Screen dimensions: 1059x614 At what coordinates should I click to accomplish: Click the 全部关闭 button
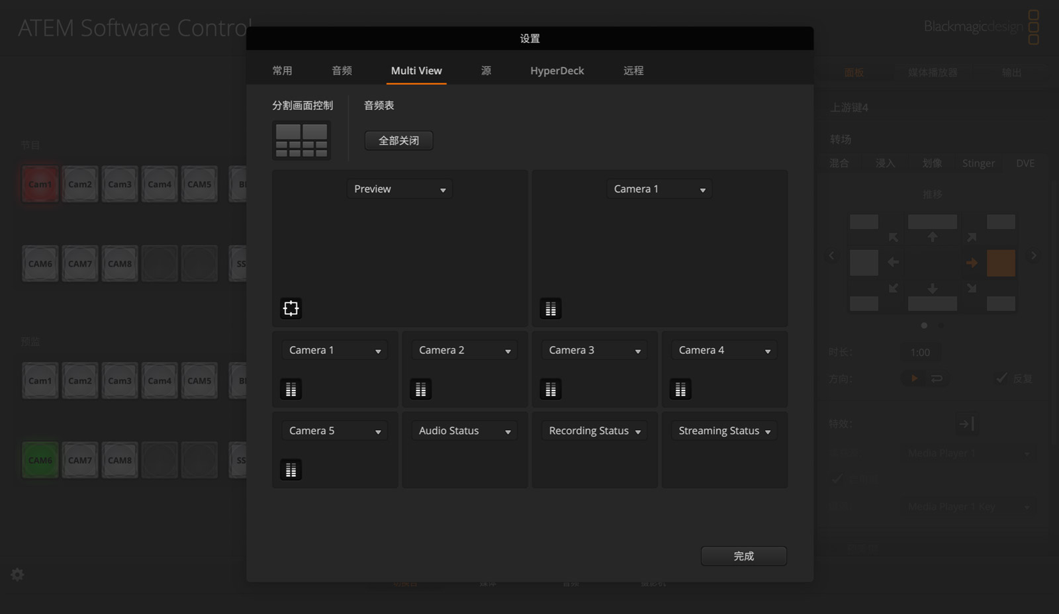399,140
